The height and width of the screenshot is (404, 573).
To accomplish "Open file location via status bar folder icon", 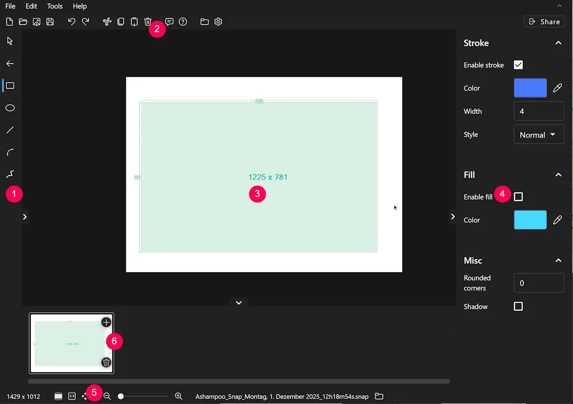I will (379, 396).
